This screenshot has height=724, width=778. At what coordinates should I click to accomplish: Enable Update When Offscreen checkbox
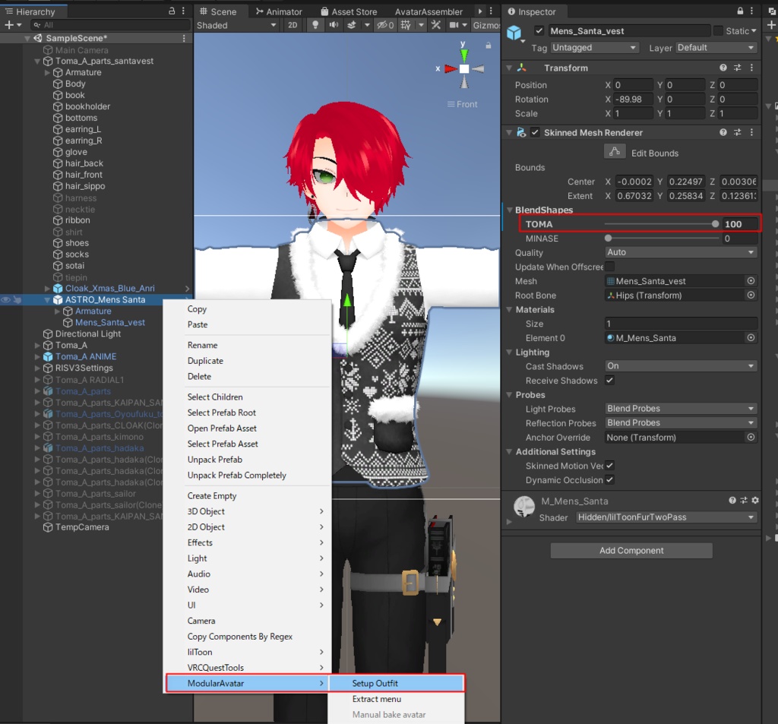[609, 267]
